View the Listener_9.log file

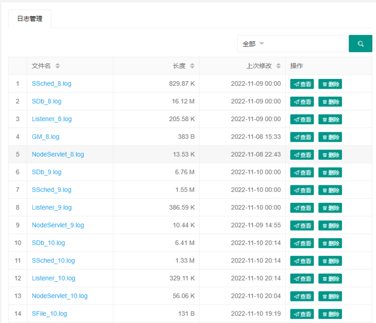click(302, 208)
